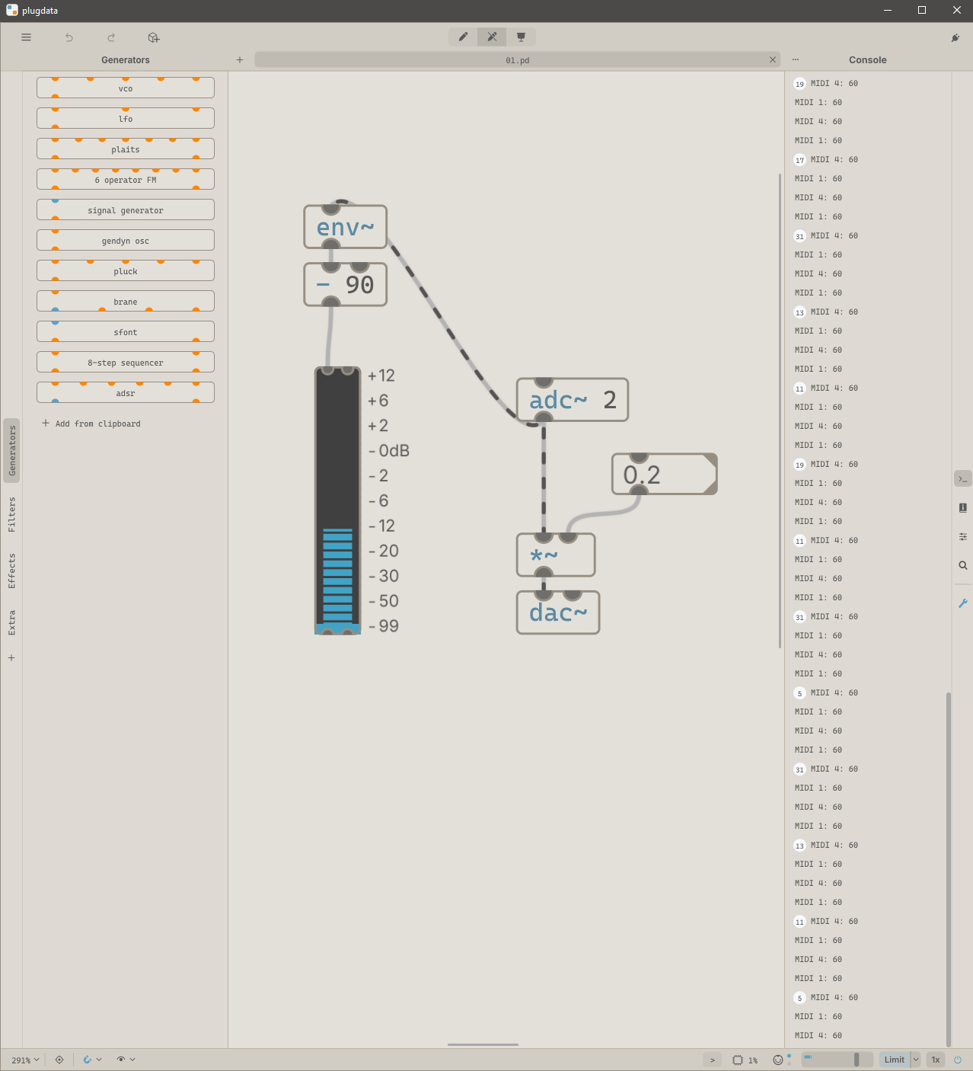Expand the snapping magnet options arrow
Viewport: 973px width, 1071px height.
tap(99, 1060)
